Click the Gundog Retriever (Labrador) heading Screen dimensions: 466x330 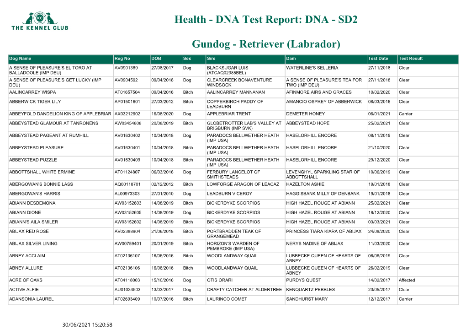pos(266,44)
